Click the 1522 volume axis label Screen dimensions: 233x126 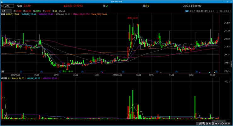pyautogui.click(x=227, y=81)
